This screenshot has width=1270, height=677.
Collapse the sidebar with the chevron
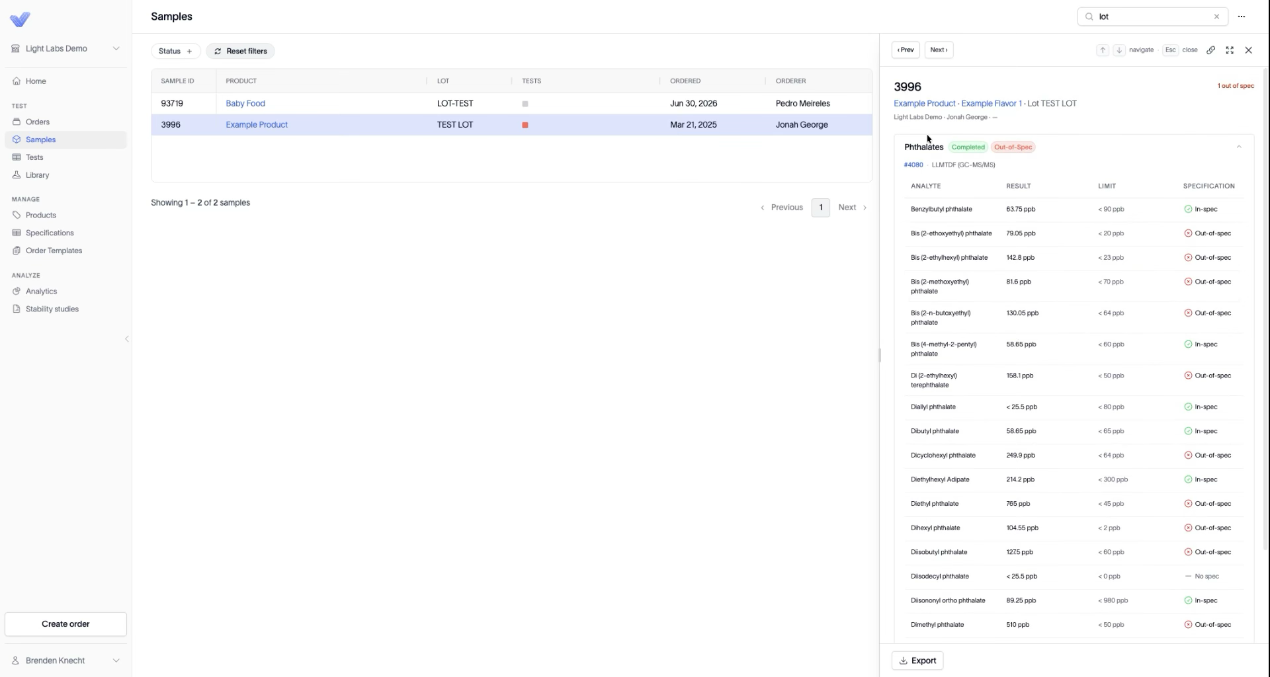tap(127, 339)
